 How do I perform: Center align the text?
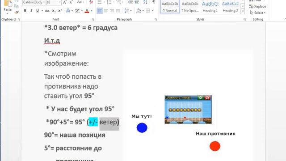tap(106, 11)
